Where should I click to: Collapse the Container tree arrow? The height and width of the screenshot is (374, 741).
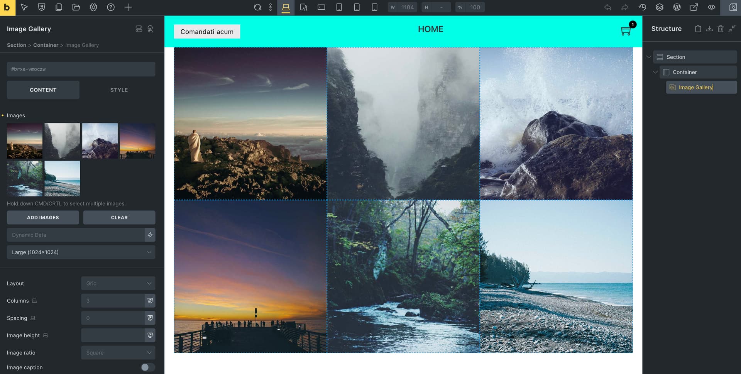coord(655,72)
